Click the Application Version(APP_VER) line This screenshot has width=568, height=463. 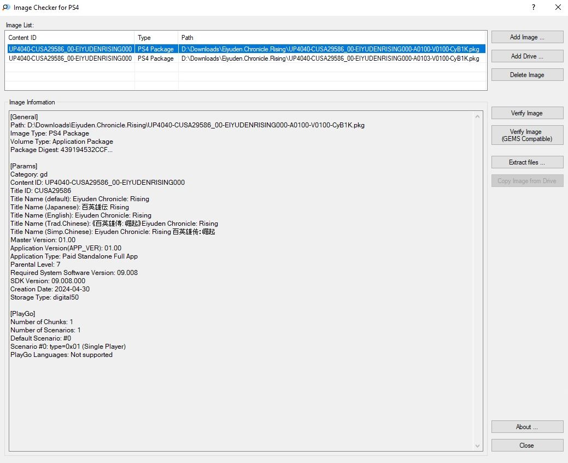[66, 248]
